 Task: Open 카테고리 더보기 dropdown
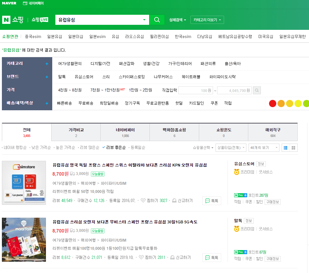point(207,20)
